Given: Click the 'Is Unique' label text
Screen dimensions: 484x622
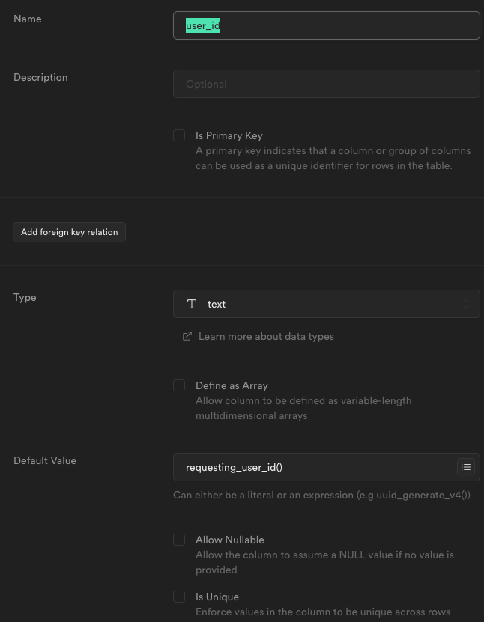Looking at the screenshot, I should (x=217, y=597).
